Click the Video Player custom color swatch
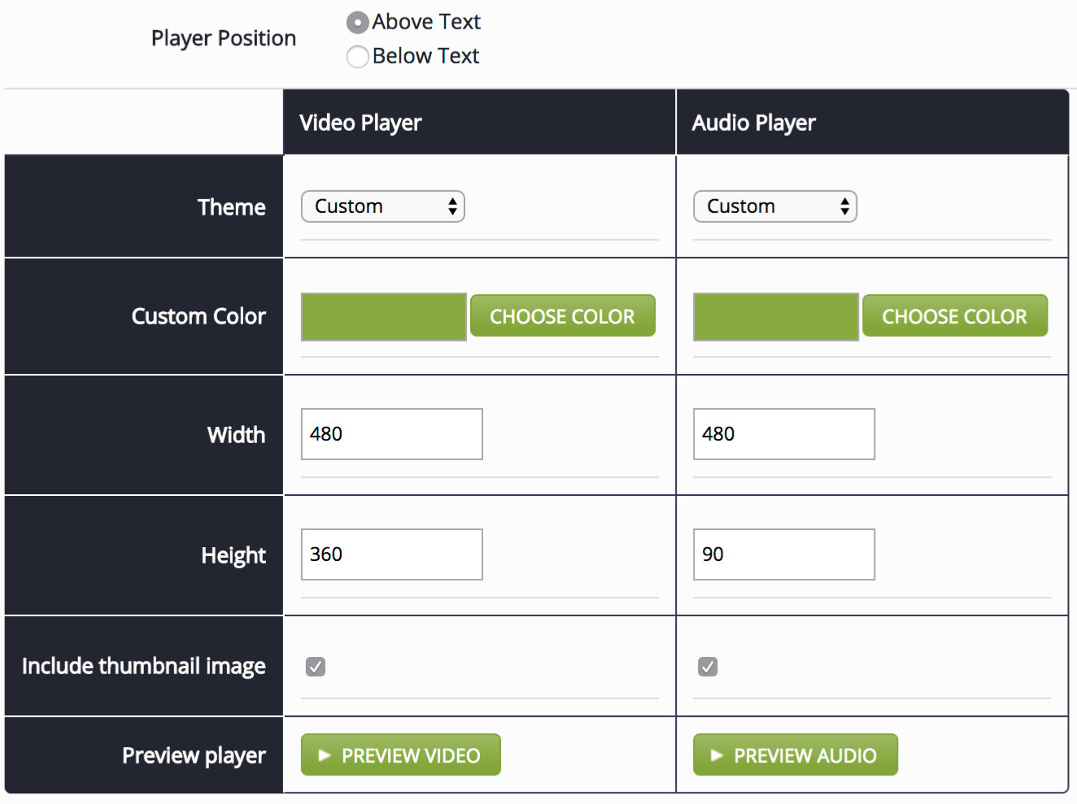 pos(383,317)
